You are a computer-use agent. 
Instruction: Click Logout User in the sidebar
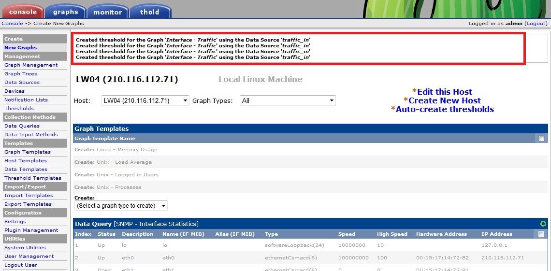tap(20, 265)
